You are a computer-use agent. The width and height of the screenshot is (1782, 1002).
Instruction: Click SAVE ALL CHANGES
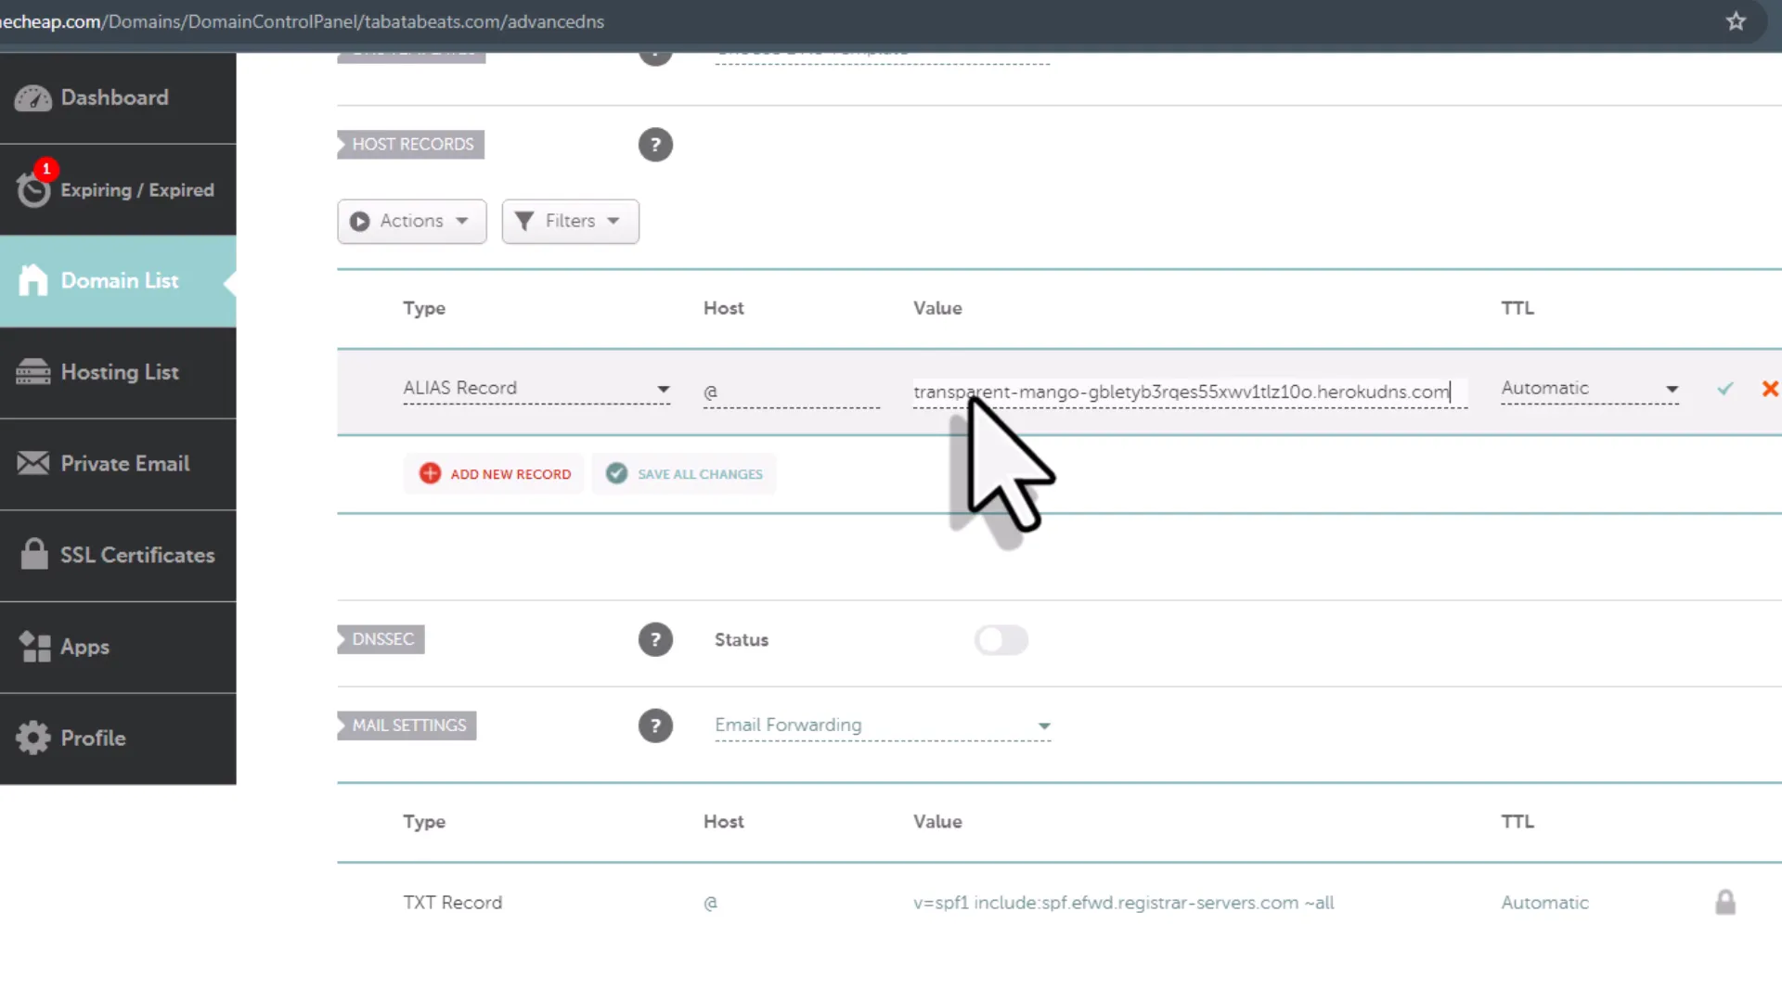coord(684,473)
